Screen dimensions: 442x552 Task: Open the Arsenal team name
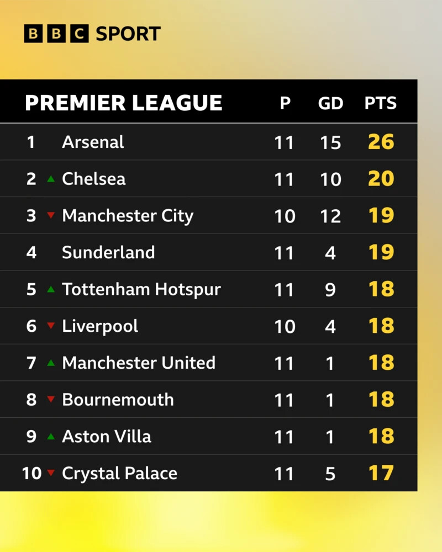pos(93,142)
